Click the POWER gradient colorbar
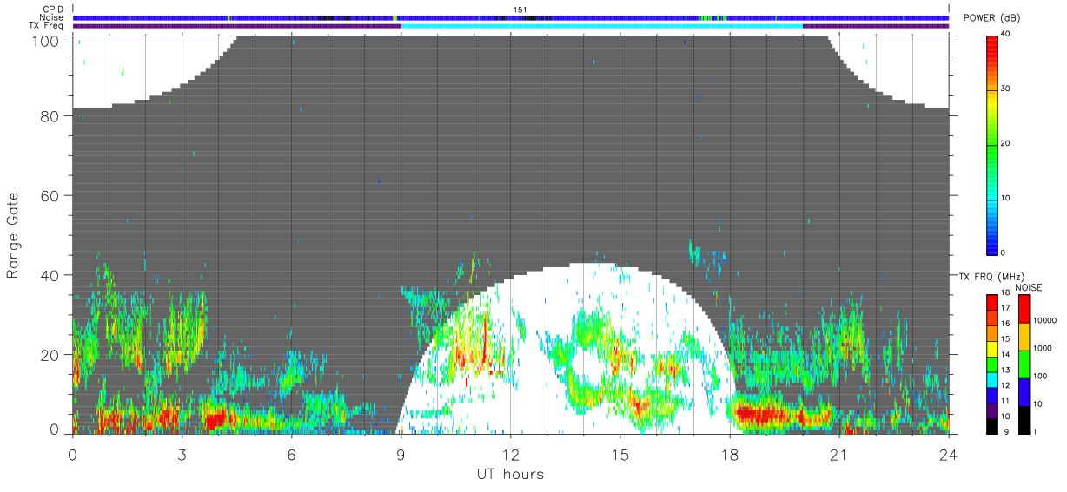Screen dimensions: 1067x492 (x=991, y=144)
